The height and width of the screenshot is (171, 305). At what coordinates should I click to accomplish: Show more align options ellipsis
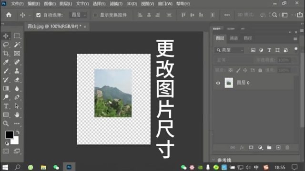tap(227, 15)
